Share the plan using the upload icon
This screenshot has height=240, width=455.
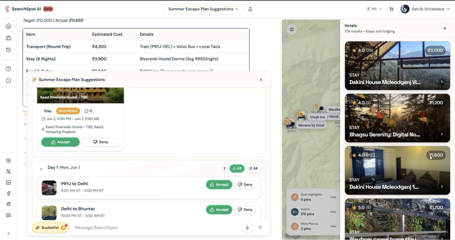250,9
